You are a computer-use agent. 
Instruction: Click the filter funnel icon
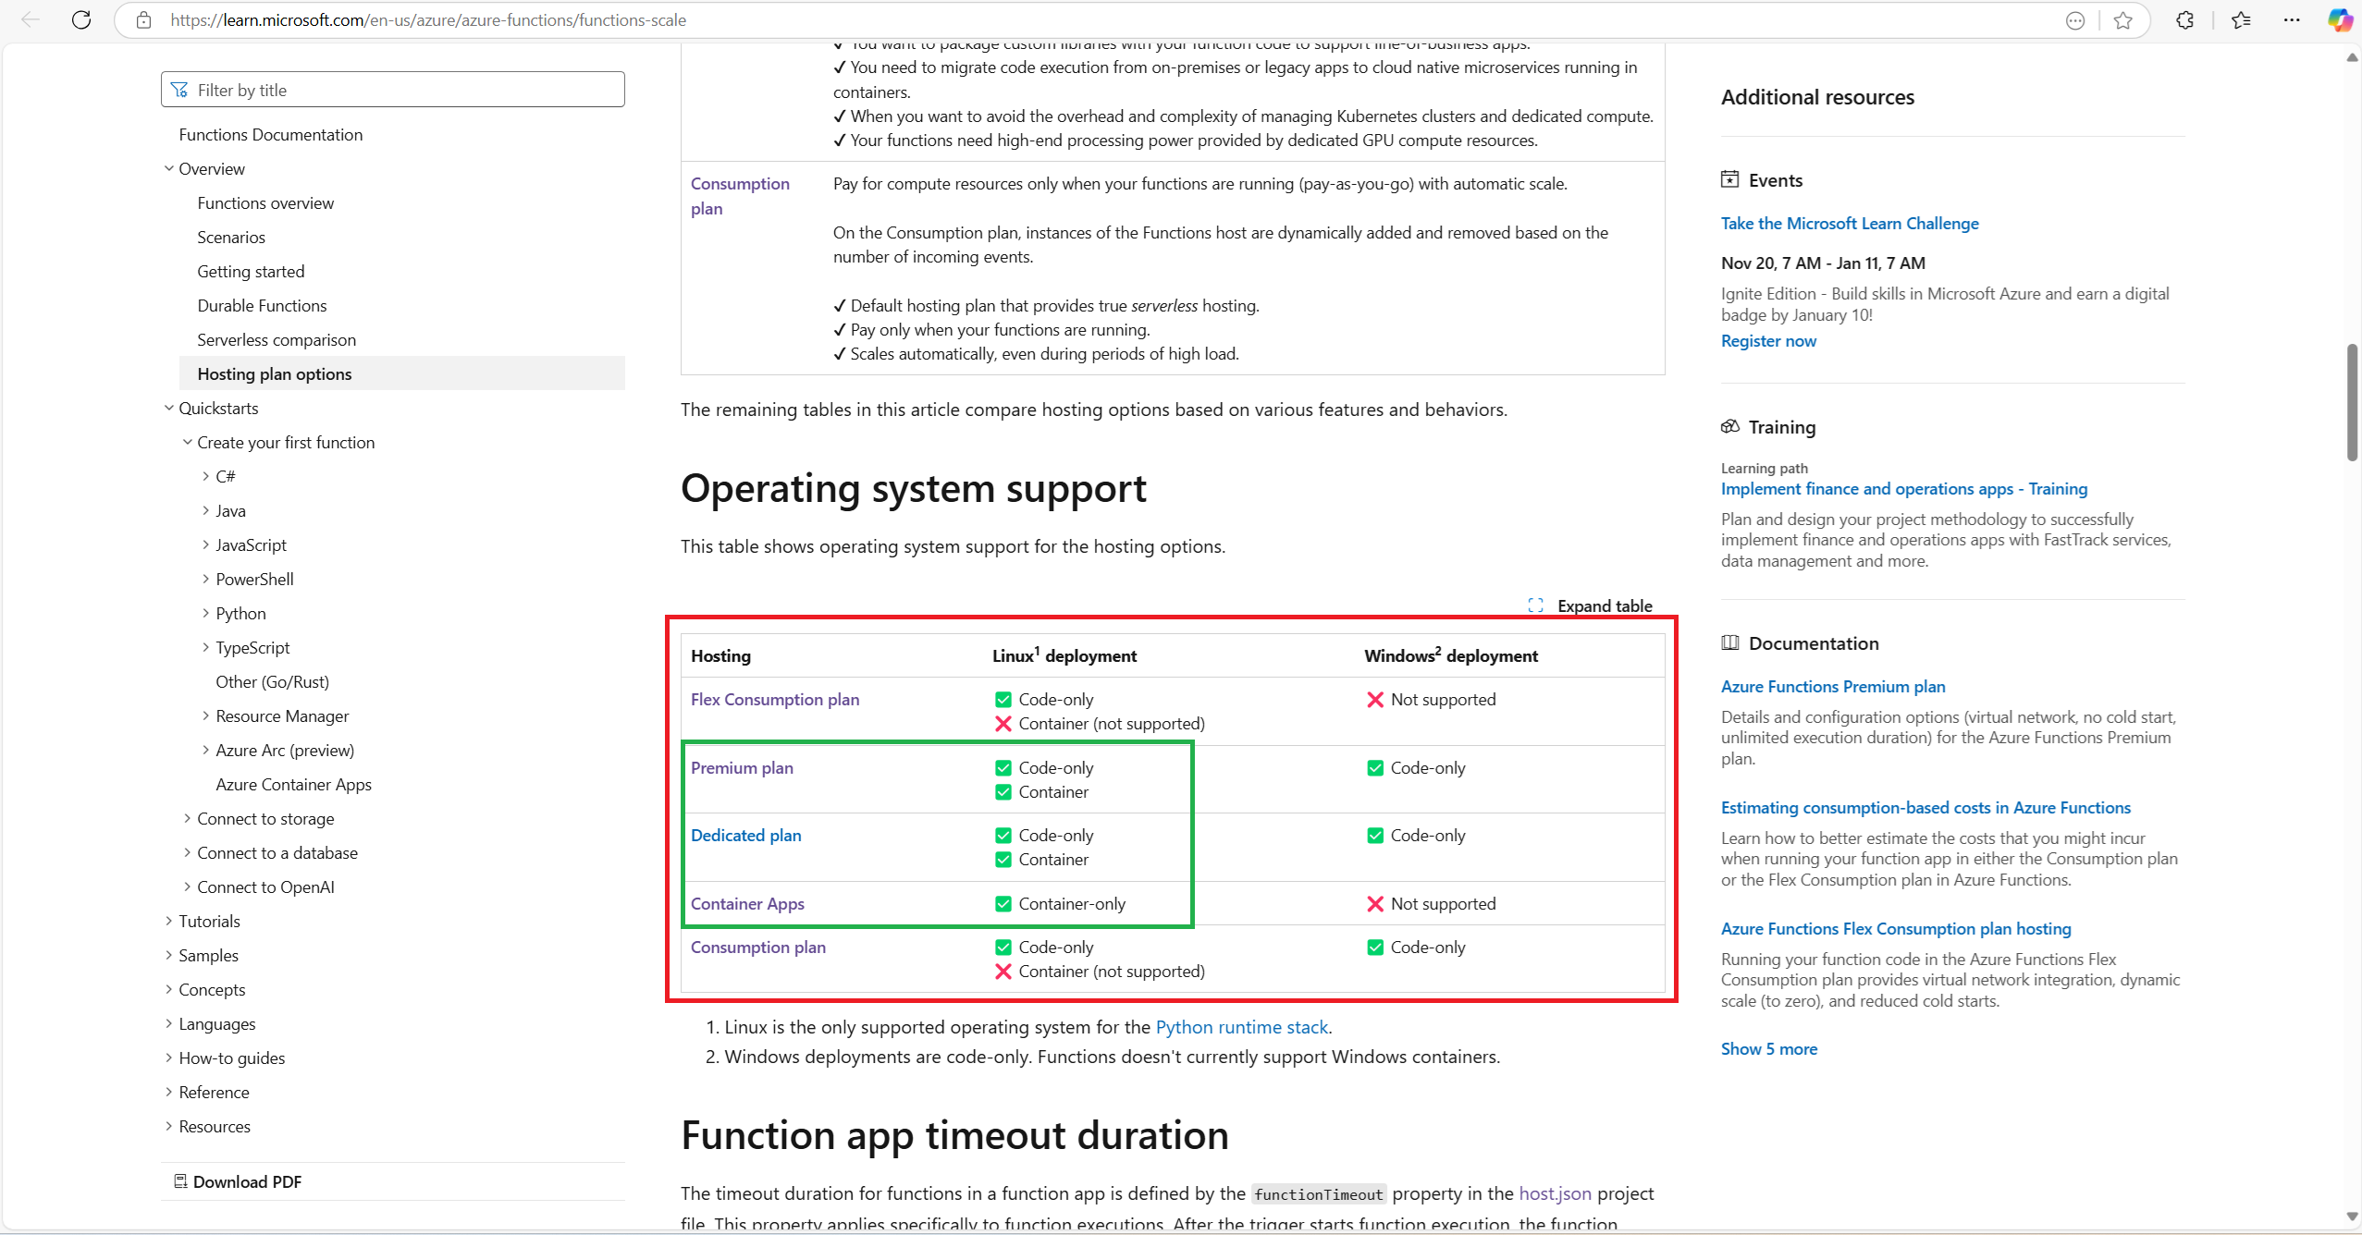(x=179, y=90)
